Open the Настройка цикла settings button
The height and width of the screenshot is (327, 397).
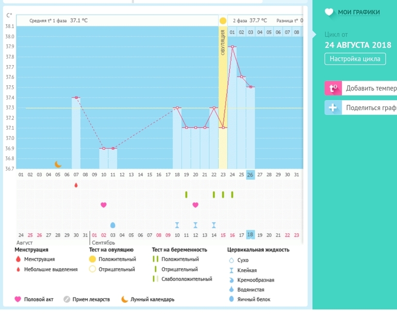coord(355,59)
